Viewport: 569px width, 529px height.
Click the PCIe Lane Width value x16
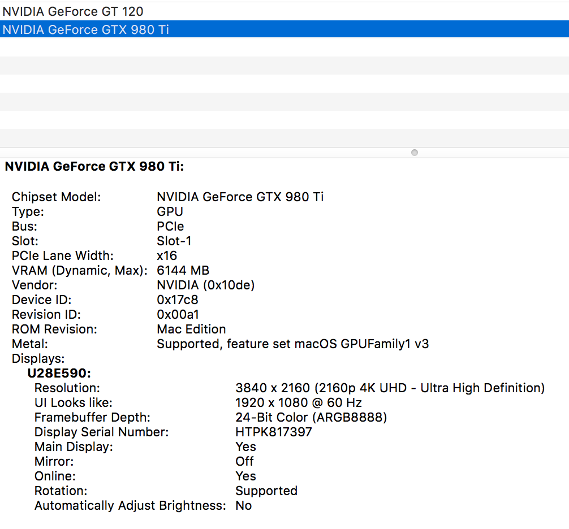point(167,255)
